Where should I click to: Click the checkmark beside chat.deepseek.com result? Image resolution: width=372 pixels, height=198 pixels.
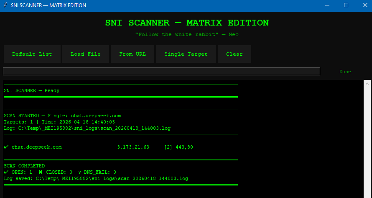click(6, 147)
